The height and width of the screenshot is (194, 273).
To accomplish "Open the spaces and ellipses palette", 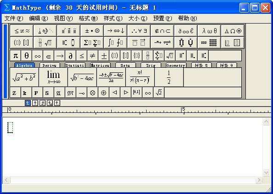I will coord(45,31).
